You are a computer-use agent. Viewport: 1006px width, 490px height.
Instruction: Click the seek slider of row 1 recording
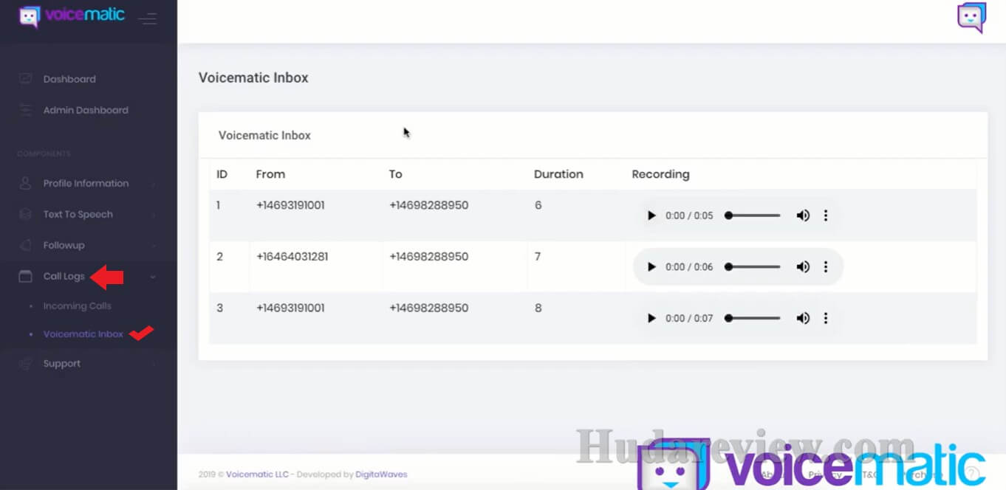click(753, 215)
